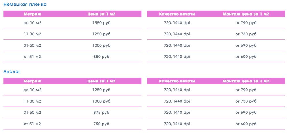Select 'от 51 м2' row in Аналог table
Image resolution: width=289 pixels, height=135 pixels.
click(32, 124)
